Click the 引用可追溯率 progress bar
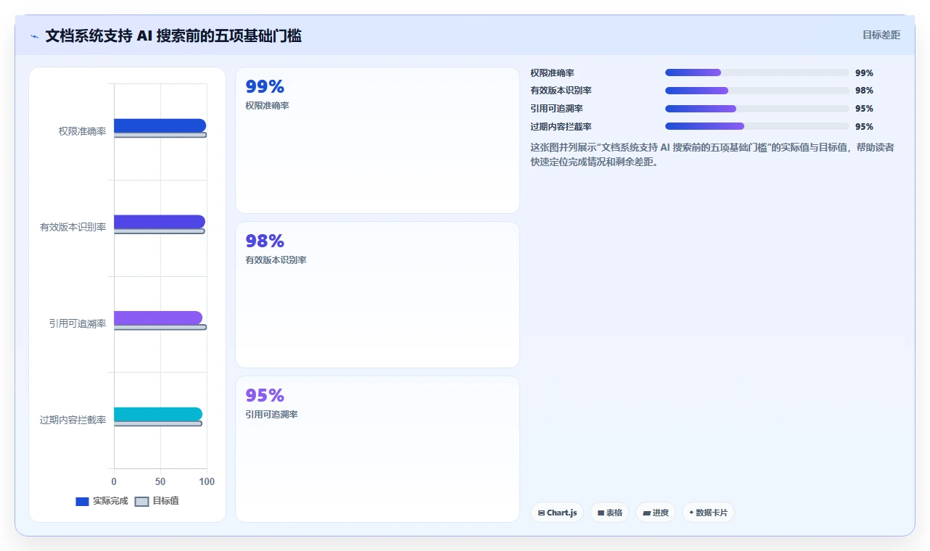Image resolution: width=930 pixels, height=551 pixels. point(757,109)
